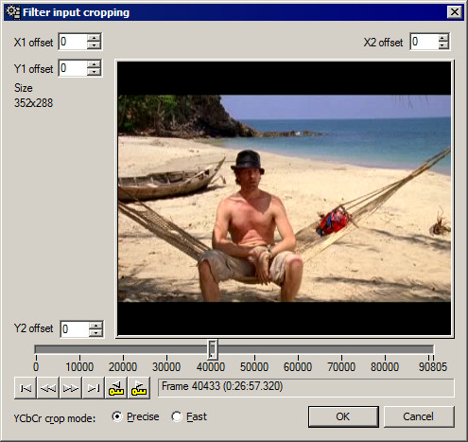Go to next keyframe with key icon
This screenshot has height=442, width=468.
click(x=139, y=388)
